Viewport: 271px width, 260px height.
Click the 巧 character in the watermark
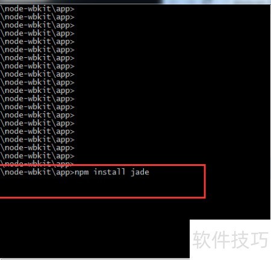pyautogui.click(x=259, y=239)
